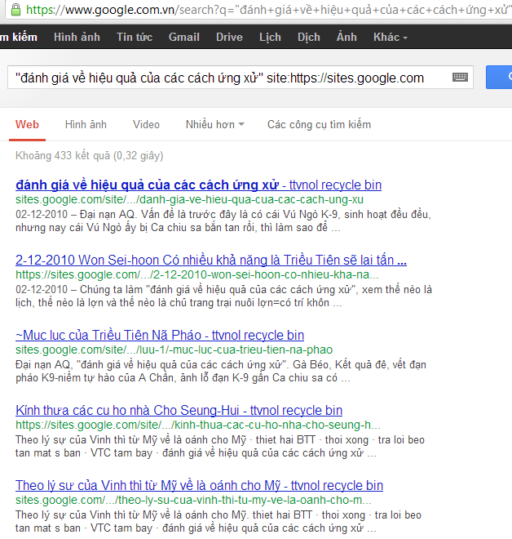Image resolution: width=512 pixels, height=539 pixels.
Task: Click snippet line 'pháo K9-niềm tự hào của A Chần'
Action: tap(183, 378)
